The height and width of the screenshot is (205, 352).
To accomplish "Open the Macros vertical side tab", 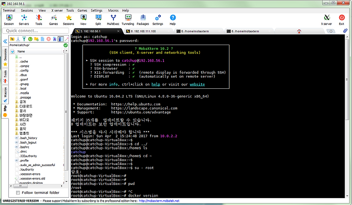I will pos(5,95).
